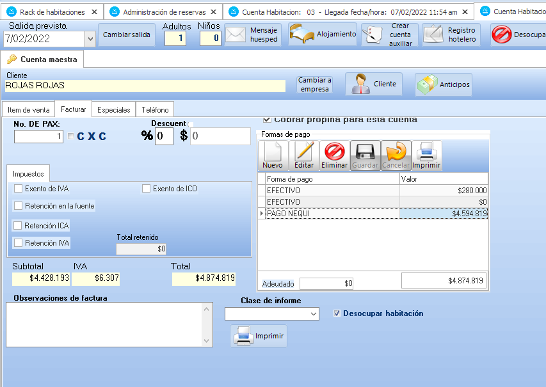Enable Exento de IVA checkbox

(19, 189)
